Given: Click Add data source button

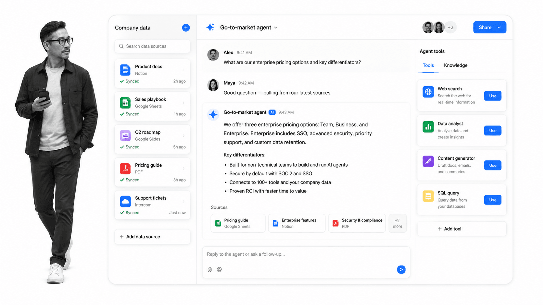Looking at the screenshot, I should (x=152, y=237).
